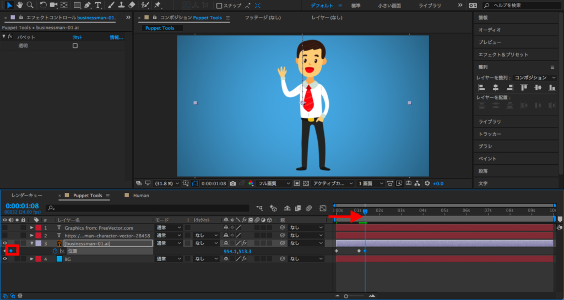This screenshot has height=300, width=564.
Task: Select the Hand tool
Action: pyautogui.click(x=20, y=5)
